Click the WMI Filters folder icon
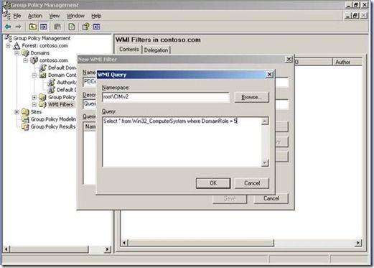This screenshot has width=374, height=268. [x=42, y=104]
